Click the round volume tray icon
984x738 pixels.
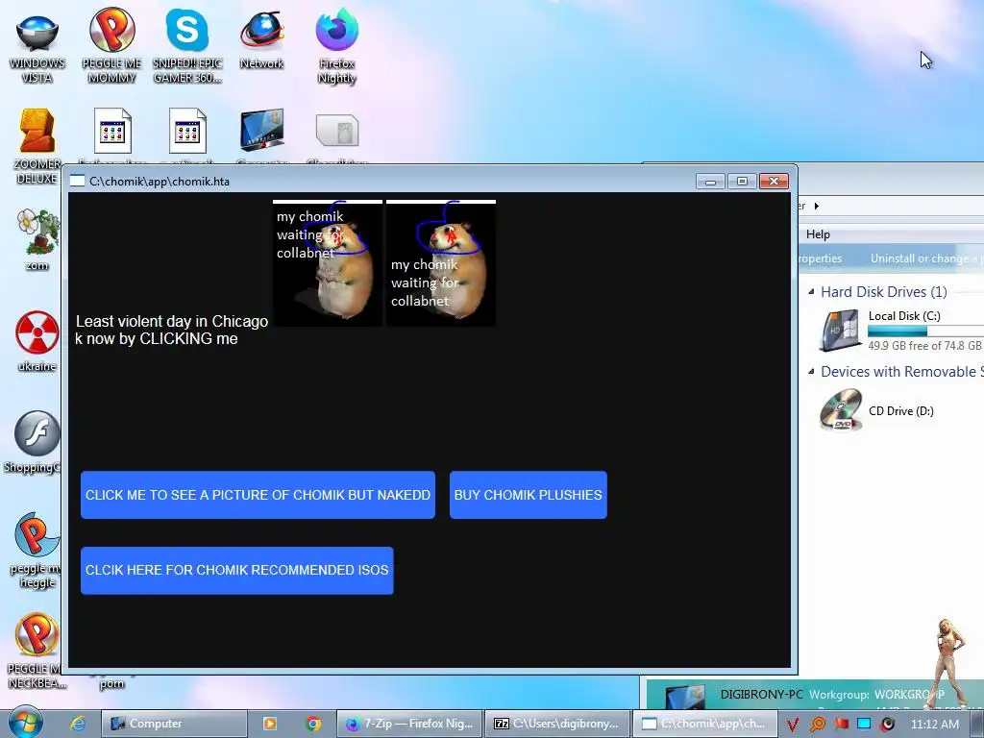[888, 725]
